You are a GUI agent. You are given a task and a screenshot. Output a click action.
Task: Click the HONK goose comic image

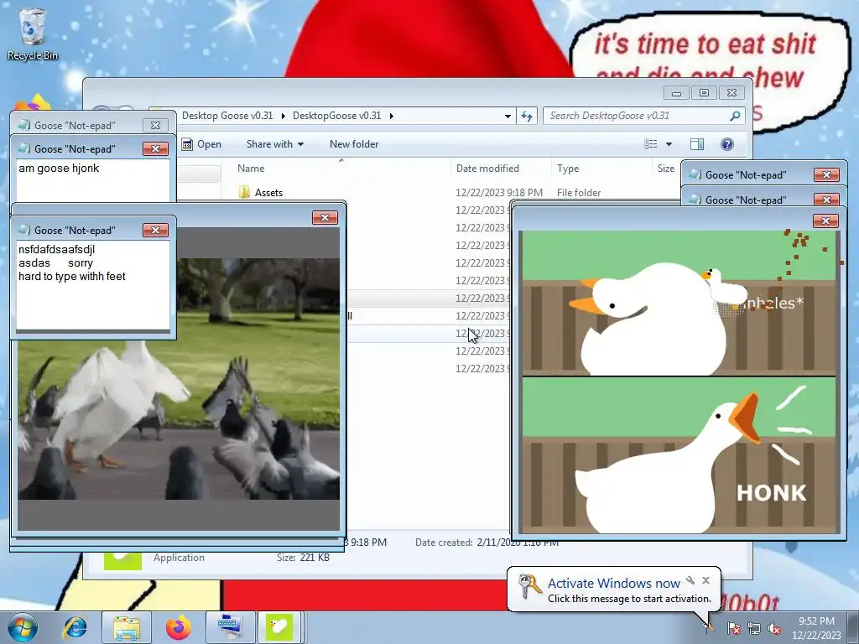click(679, 382)
